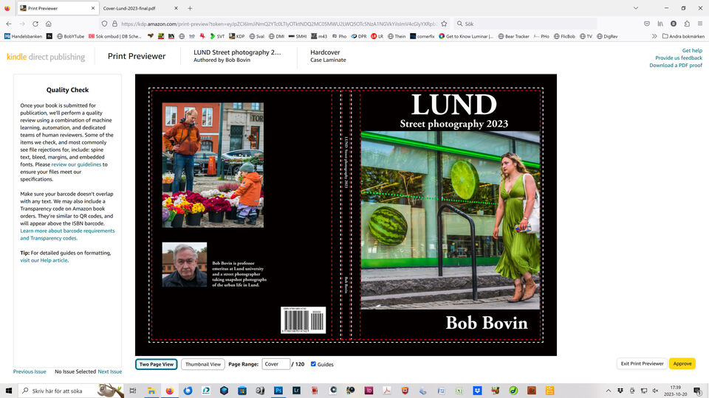Expand the bookmarks toolbar overflow chevron

click(654, 35)
